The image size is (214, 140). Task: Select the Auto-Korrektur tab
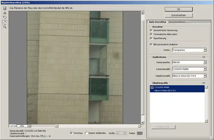157,22
